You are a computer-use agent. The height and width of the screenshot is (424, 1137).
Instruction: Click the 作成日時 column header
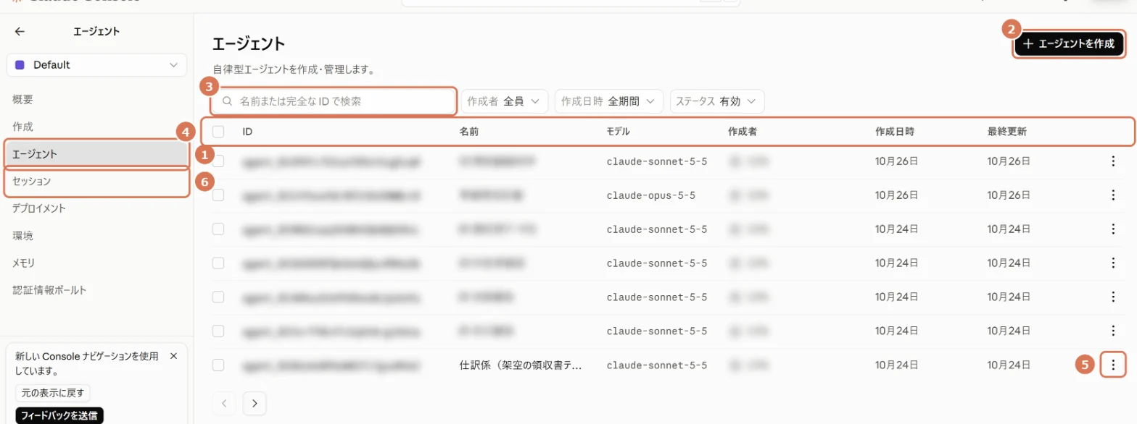895,132
